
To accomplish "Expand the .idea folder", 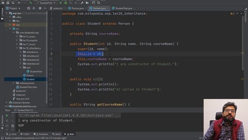I will 10,17.
